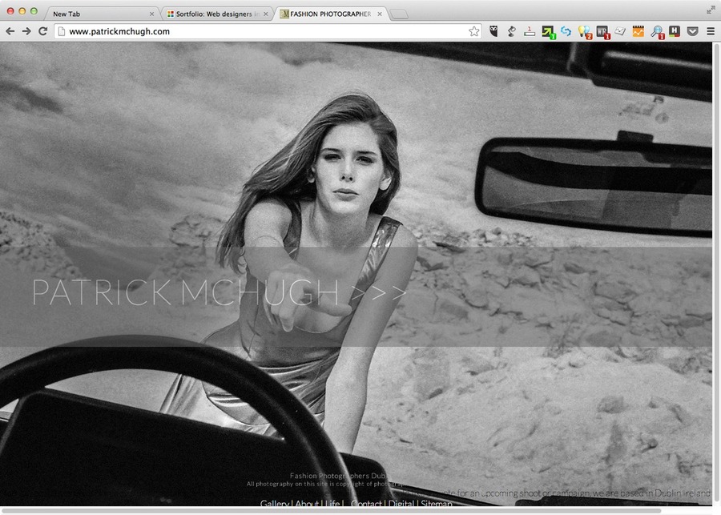This screenshot has height=515, width=721.
Task: Open the Chrome hamburger menu
Action: pos(711,30)
